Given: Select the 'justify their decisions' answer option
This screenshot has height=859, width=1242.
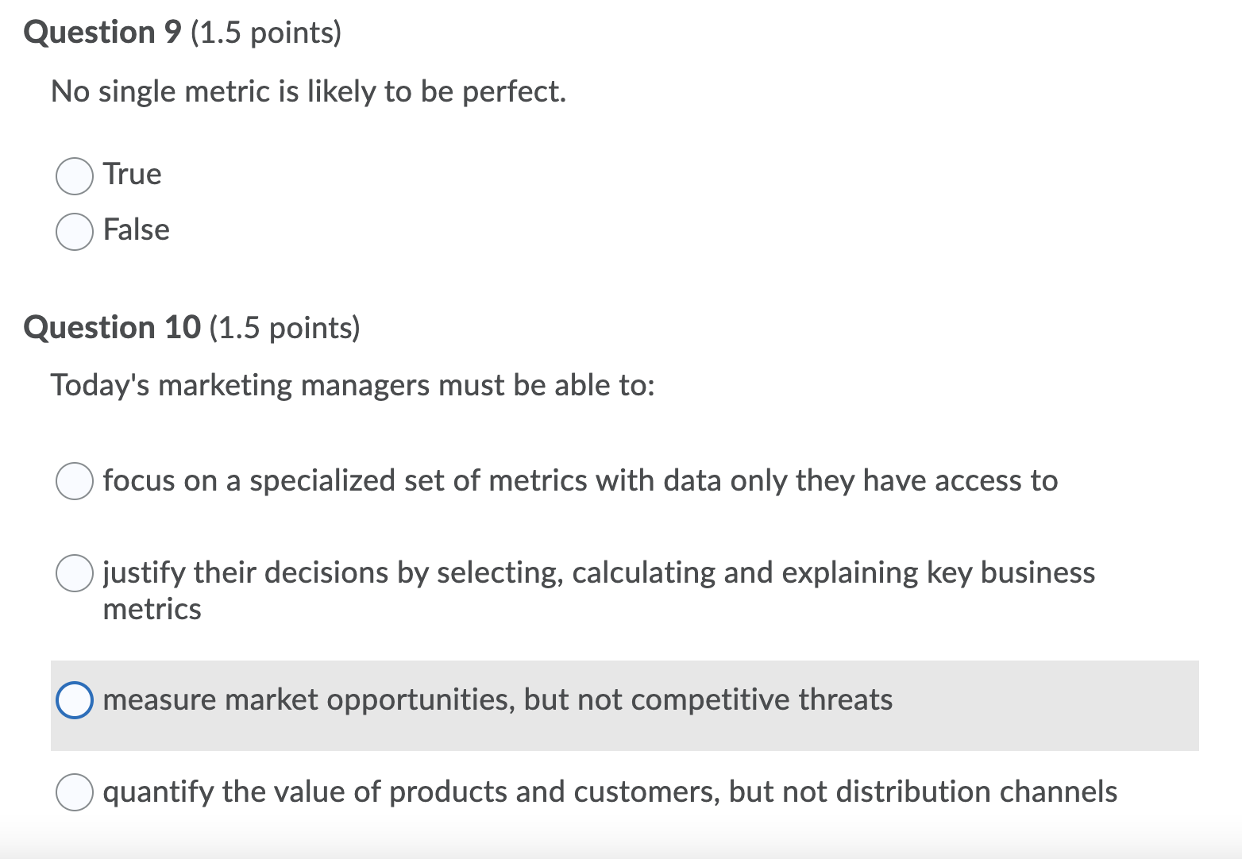Looking at the screenshot, I should tap(74, 573).
